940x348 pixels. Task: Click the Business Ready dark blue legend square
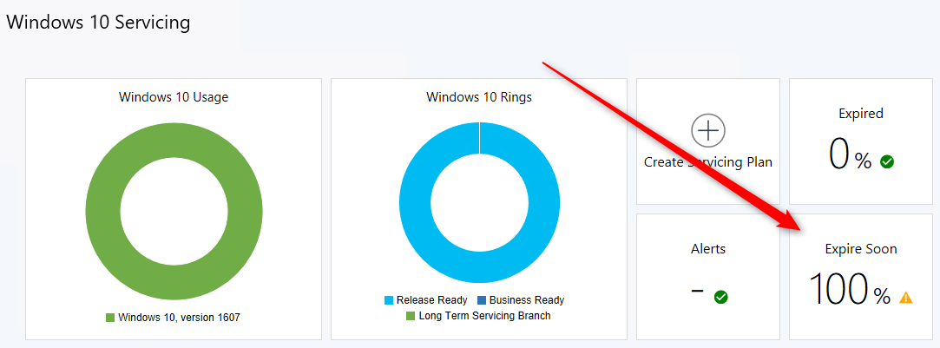point(482,300)
